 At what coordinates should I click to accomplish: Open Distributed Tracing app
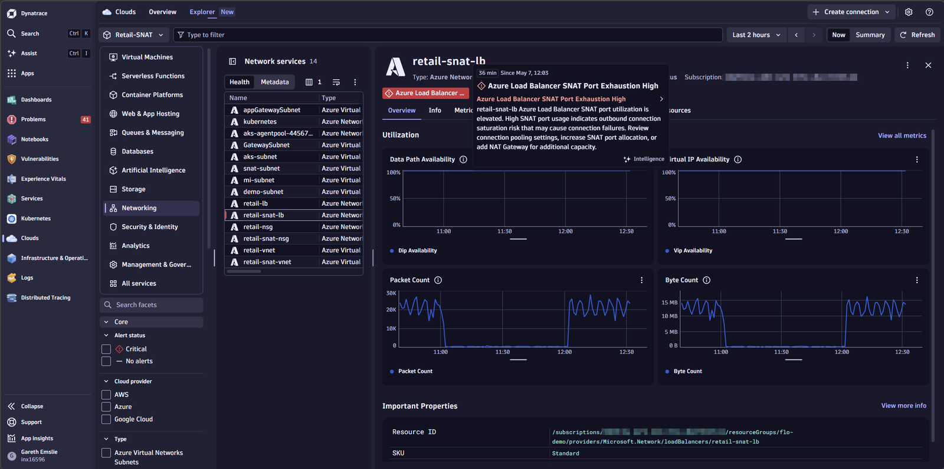45,298
